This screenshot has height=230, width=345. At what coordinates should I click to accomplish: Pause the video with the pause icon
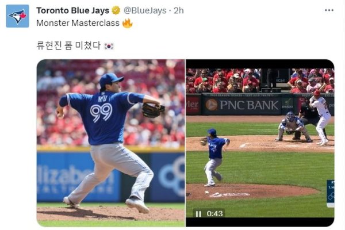[198, 214]
